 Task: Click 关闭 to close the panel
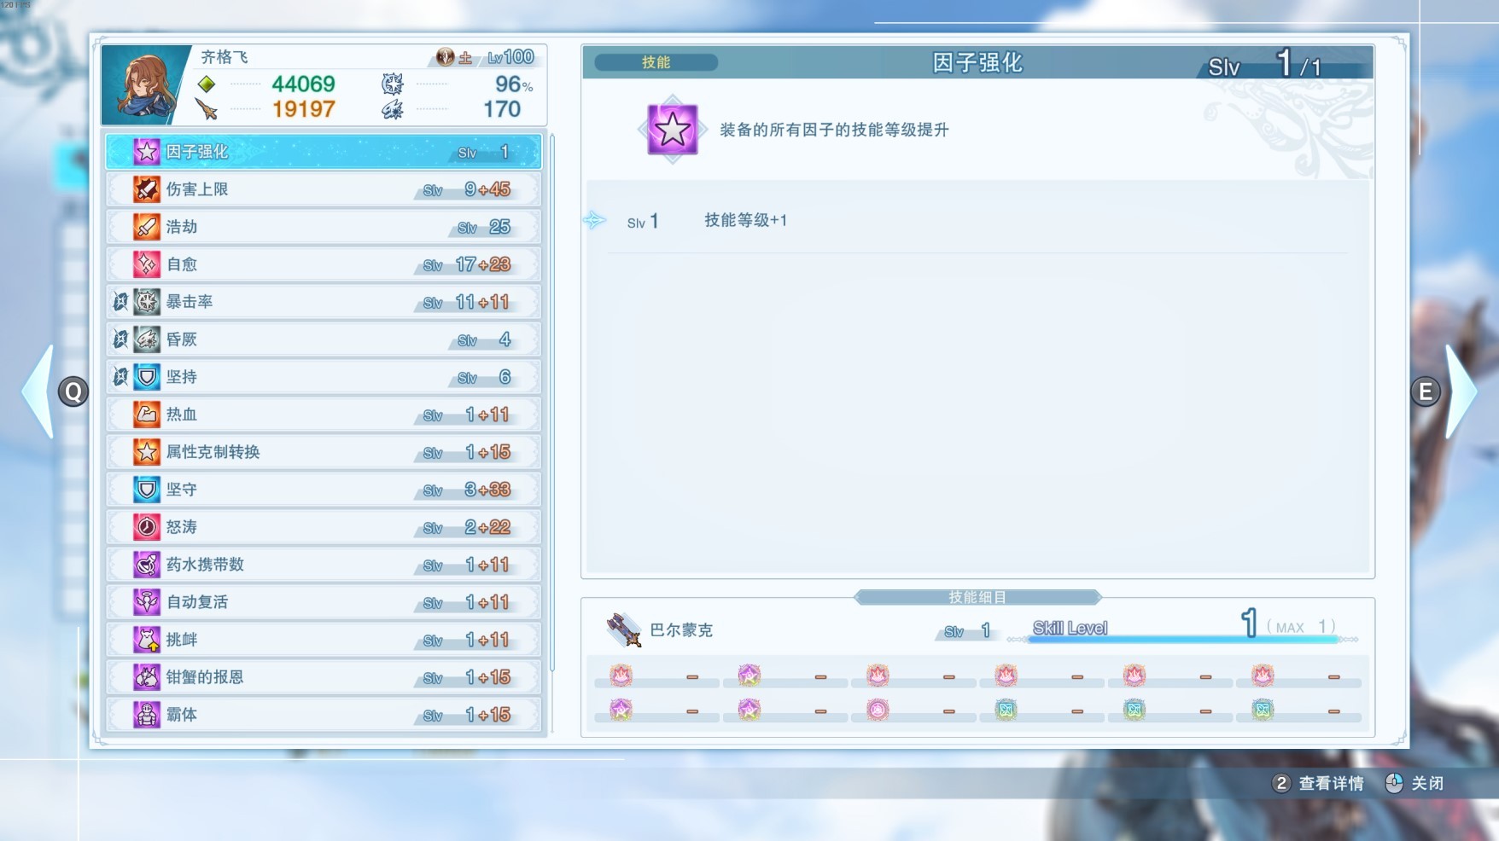pos(1426,783)
